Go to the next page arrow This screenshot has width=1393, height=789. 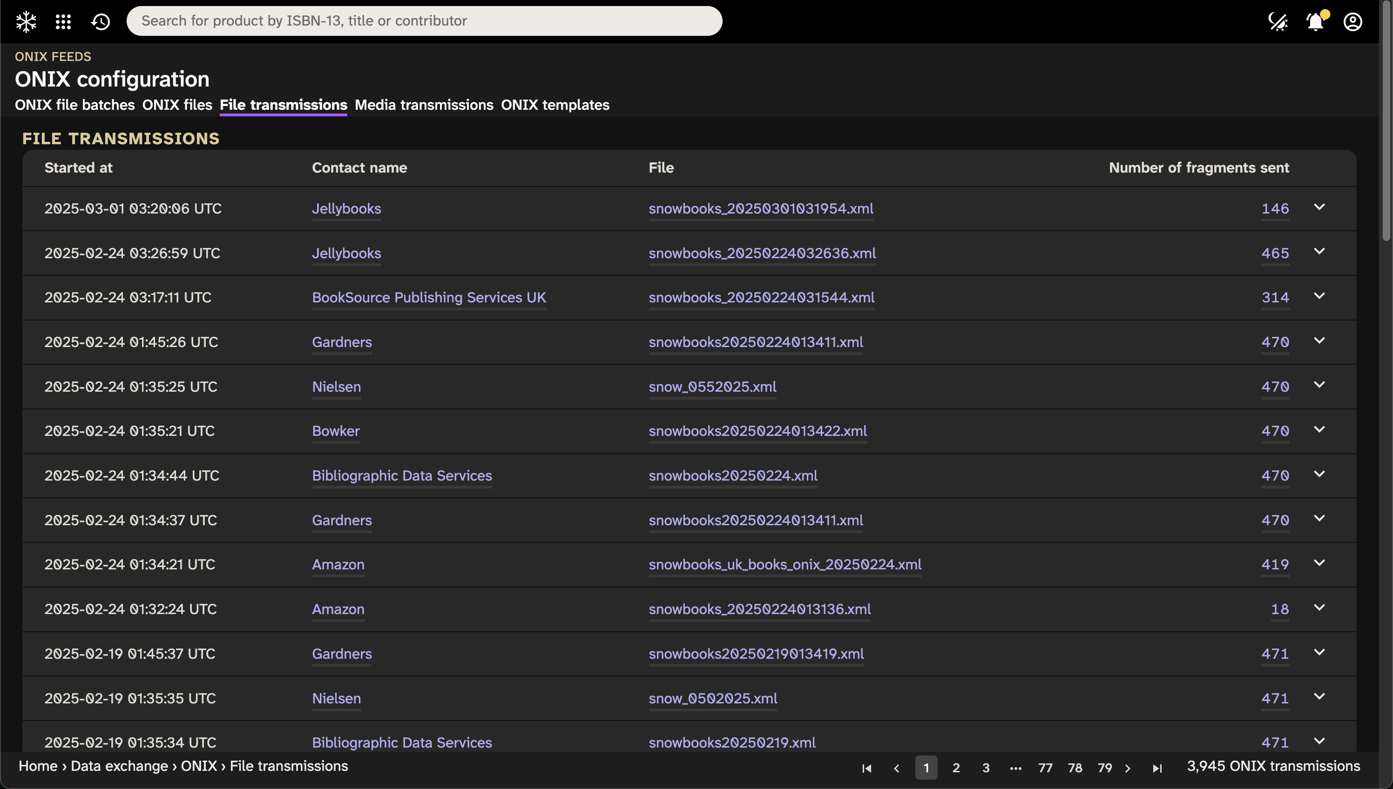[x=1128, y=768]
